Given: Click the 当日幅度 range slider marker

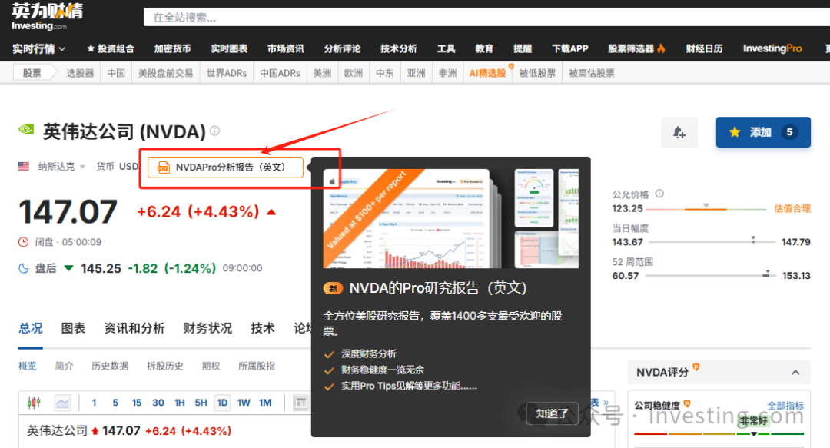Looking at the screenshot, I should click(753, 239).
